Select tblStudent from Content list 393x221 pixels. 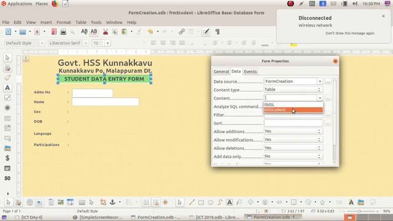point(293,110)
